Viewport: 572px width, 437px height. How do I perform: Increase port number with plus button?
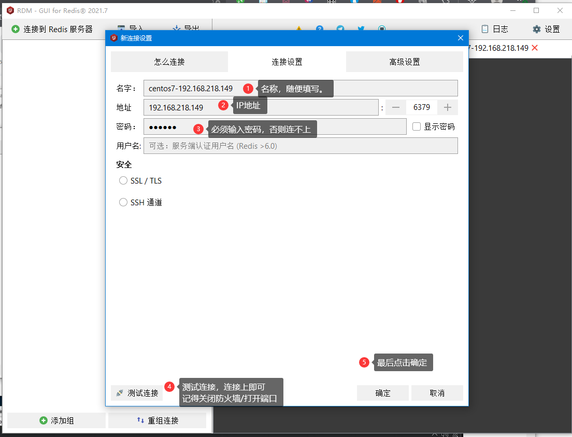tap(448, 107)
